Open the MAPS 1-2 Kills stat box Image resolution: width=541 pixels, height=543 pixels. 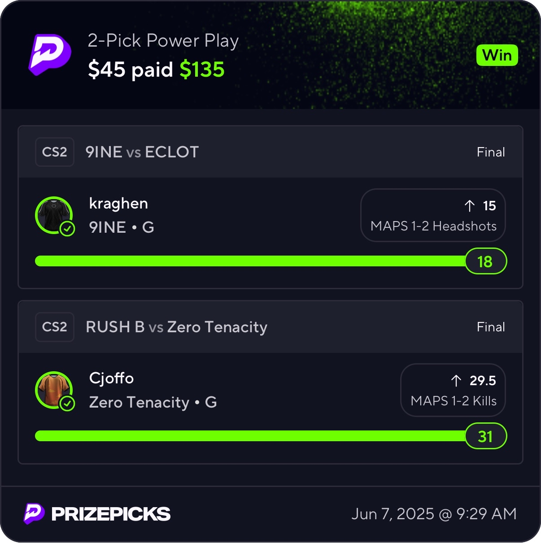pyautogui.click(x=453, y=391)
